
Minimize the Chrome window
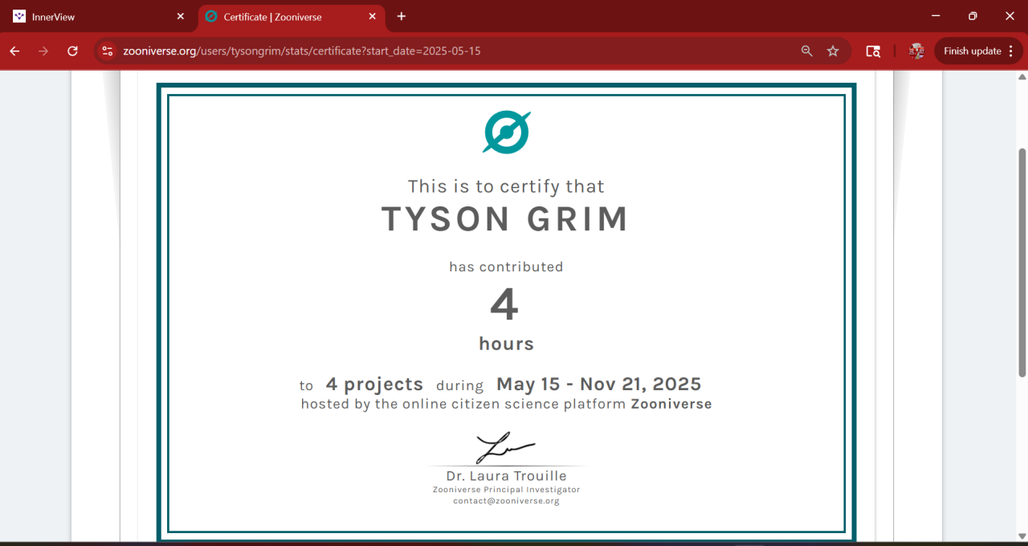(x=936, y=16)
